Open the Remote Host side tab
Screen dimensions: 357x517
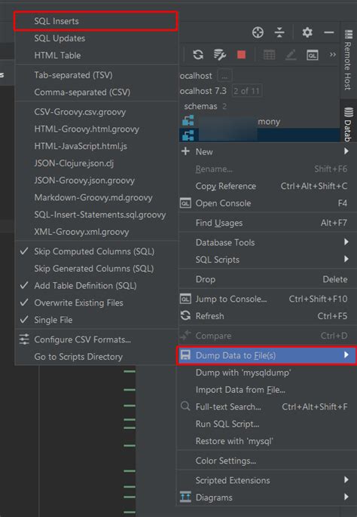tap(348, 61)
